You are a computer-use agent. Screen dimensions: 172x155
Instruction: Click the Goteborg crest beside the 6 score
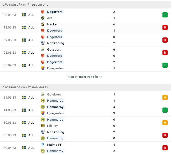(43, 50)
